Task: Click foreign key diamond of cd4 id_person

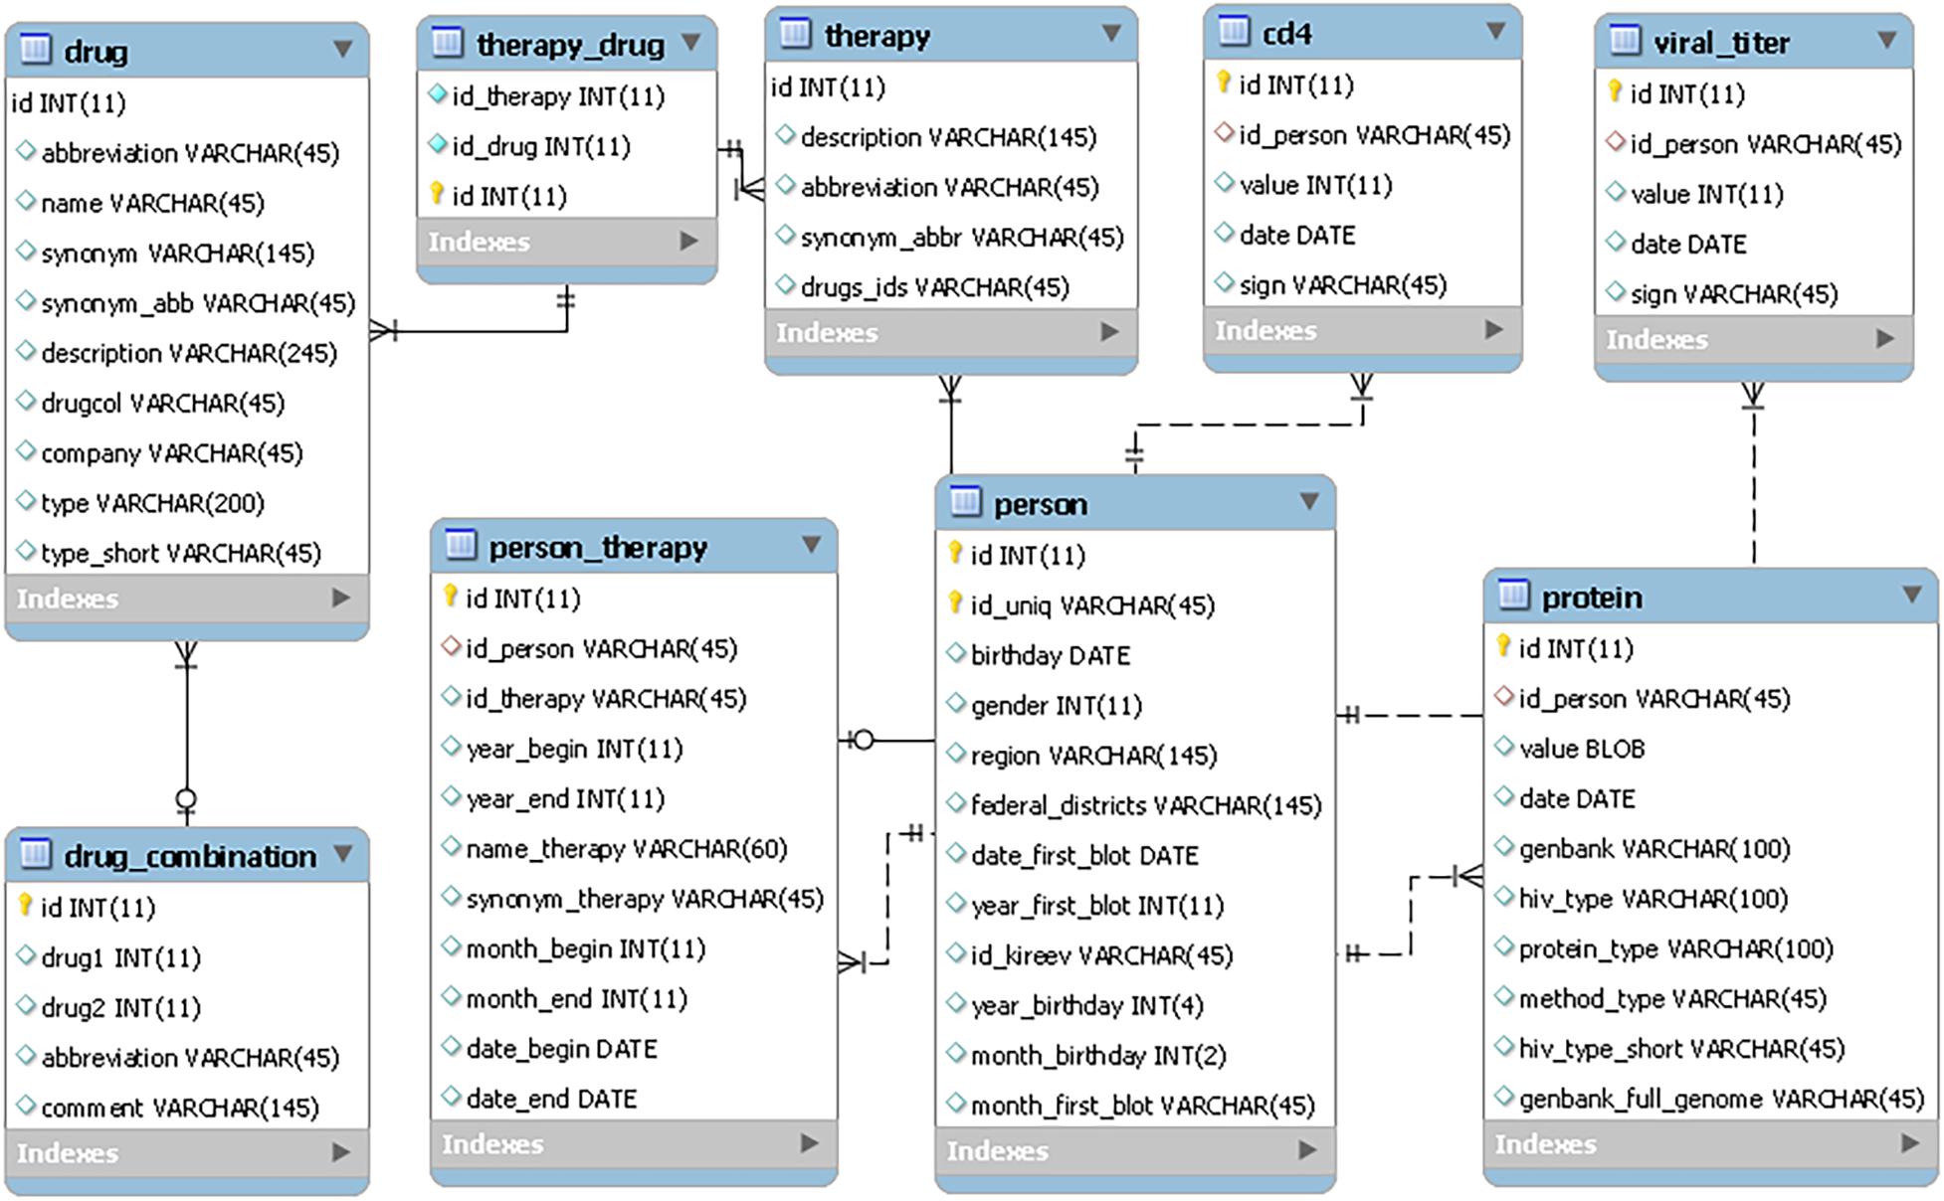Action: (x=1225, y=132)
